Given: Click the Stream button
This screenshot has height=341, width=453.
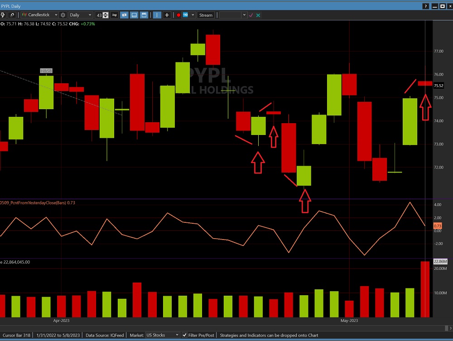Looking at the screenshot, I should pos(206,15).
